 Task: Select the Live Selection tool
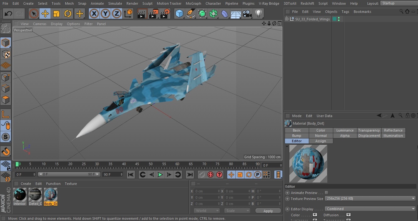pyautogui.click(x=34, y=13)
